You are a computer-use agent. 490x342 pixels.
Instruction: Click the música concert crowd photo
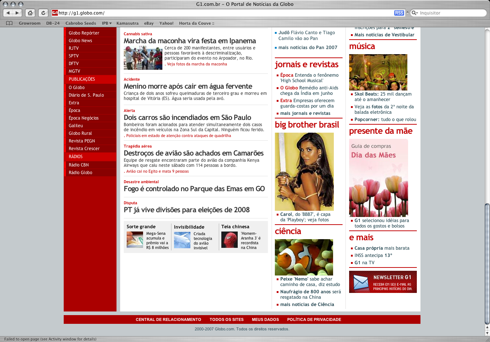[x=378, y=72]
